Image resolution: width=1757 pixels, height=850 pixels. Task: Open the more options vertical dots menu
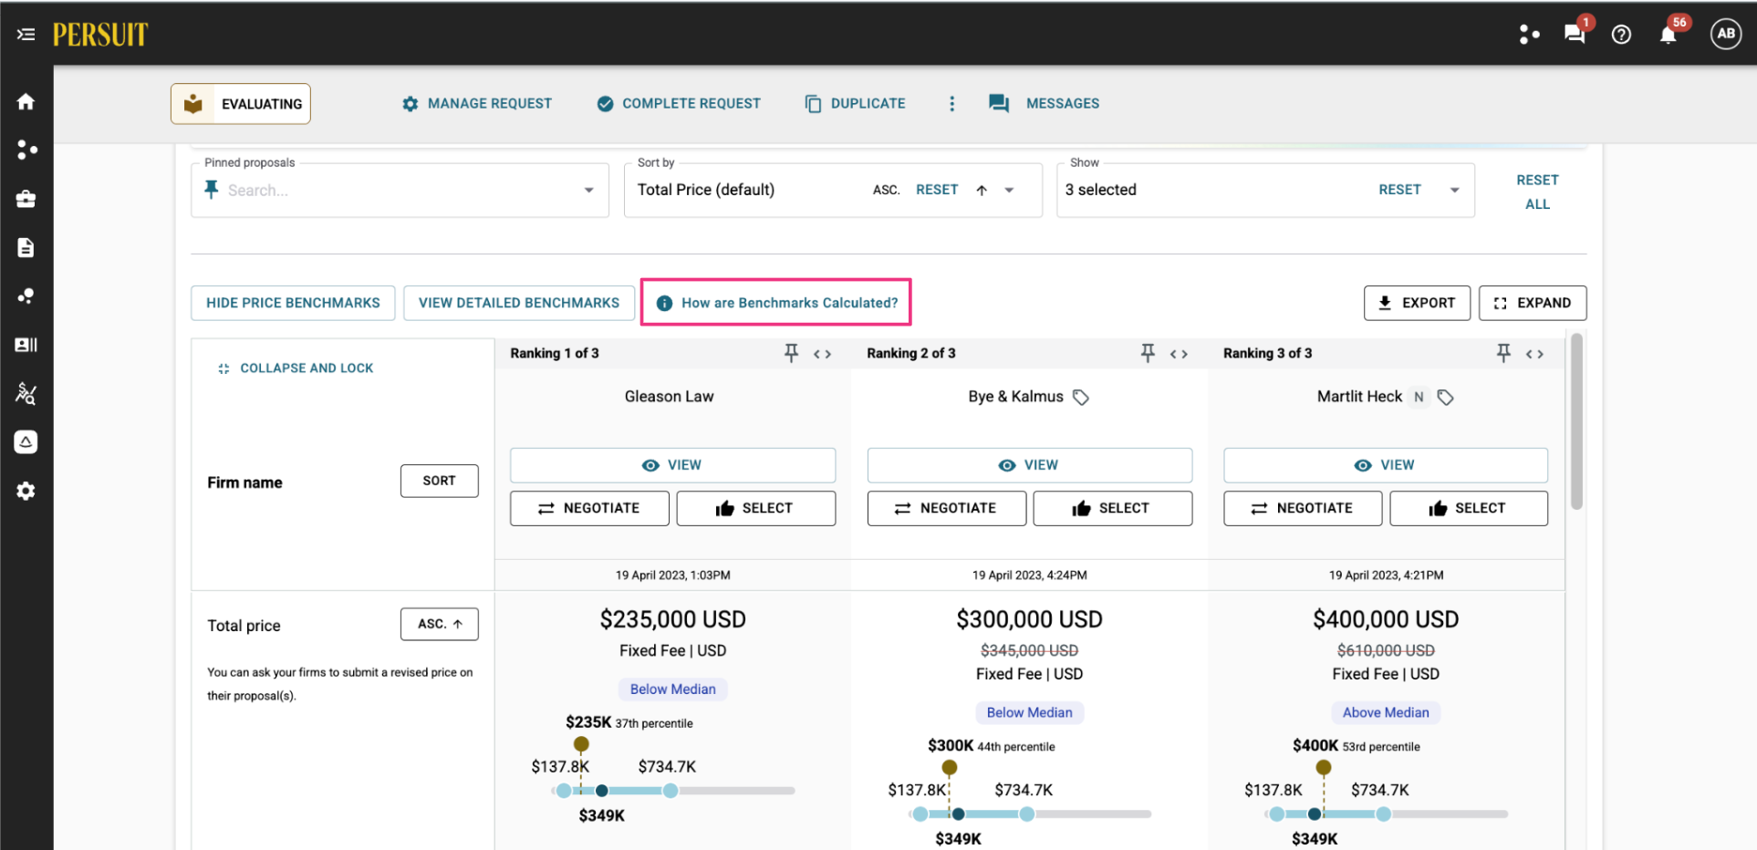coord(951,104)
